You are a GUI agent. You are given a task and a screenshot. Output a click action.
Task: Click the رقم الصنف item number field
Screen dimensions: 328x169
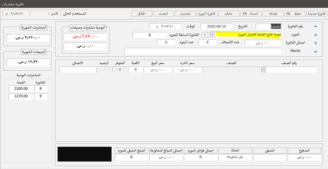click(291, 70)
